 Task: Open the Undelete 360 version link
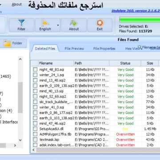click(136, 11)
